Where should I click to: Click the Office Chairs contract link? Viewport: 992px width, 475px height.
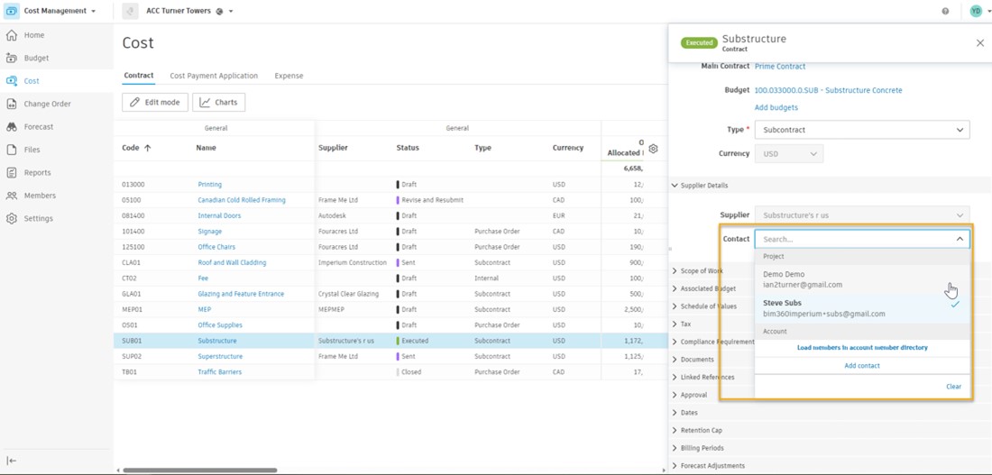coord(216,247)
